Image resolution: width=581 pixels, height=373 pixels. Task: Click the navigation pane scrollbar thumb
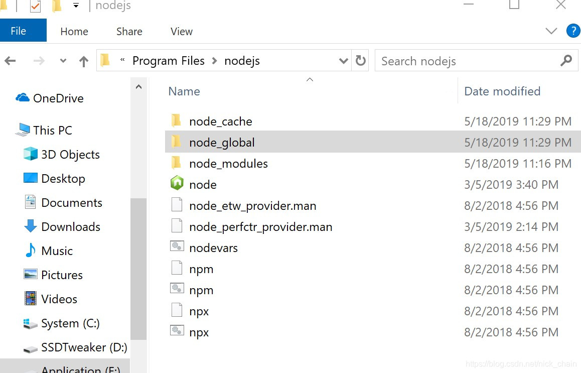pos(138,269)
